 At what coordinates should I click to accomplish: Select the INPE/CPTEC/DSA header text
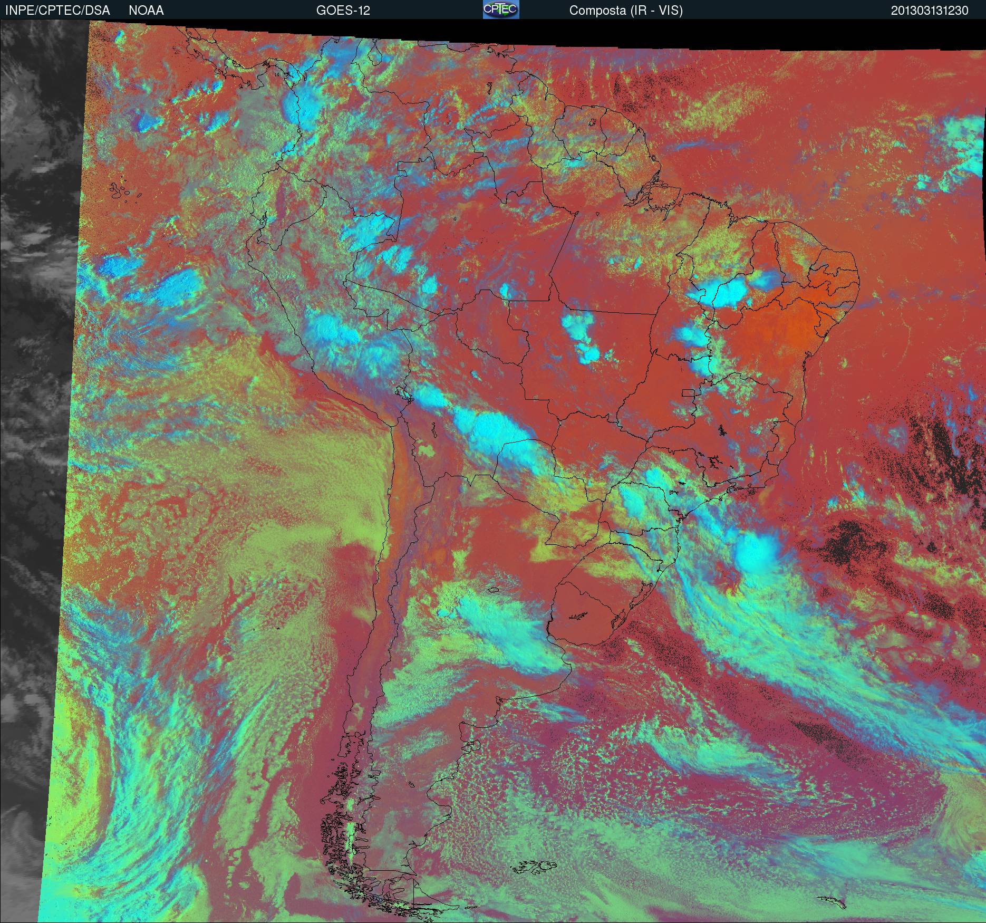click(57, 11)
